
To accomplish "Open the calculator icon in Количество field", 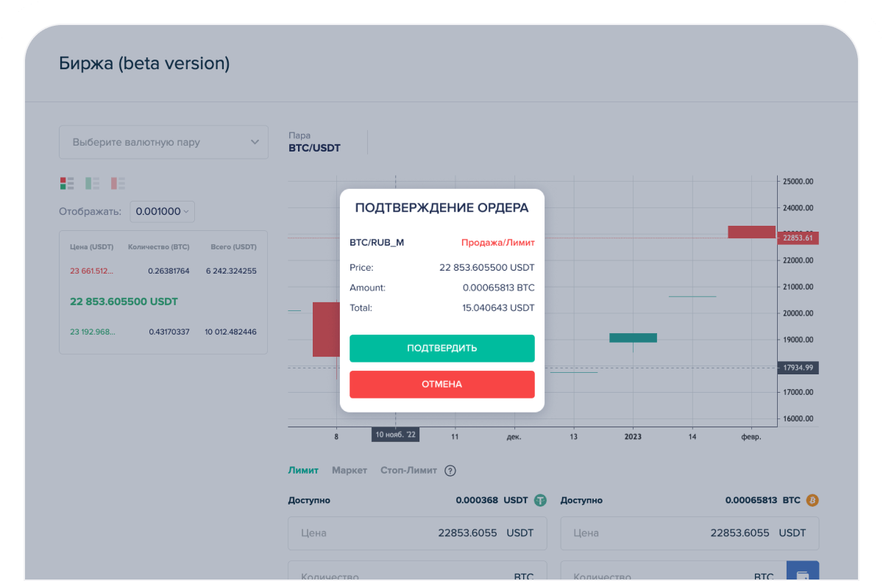I will [803, 571].
